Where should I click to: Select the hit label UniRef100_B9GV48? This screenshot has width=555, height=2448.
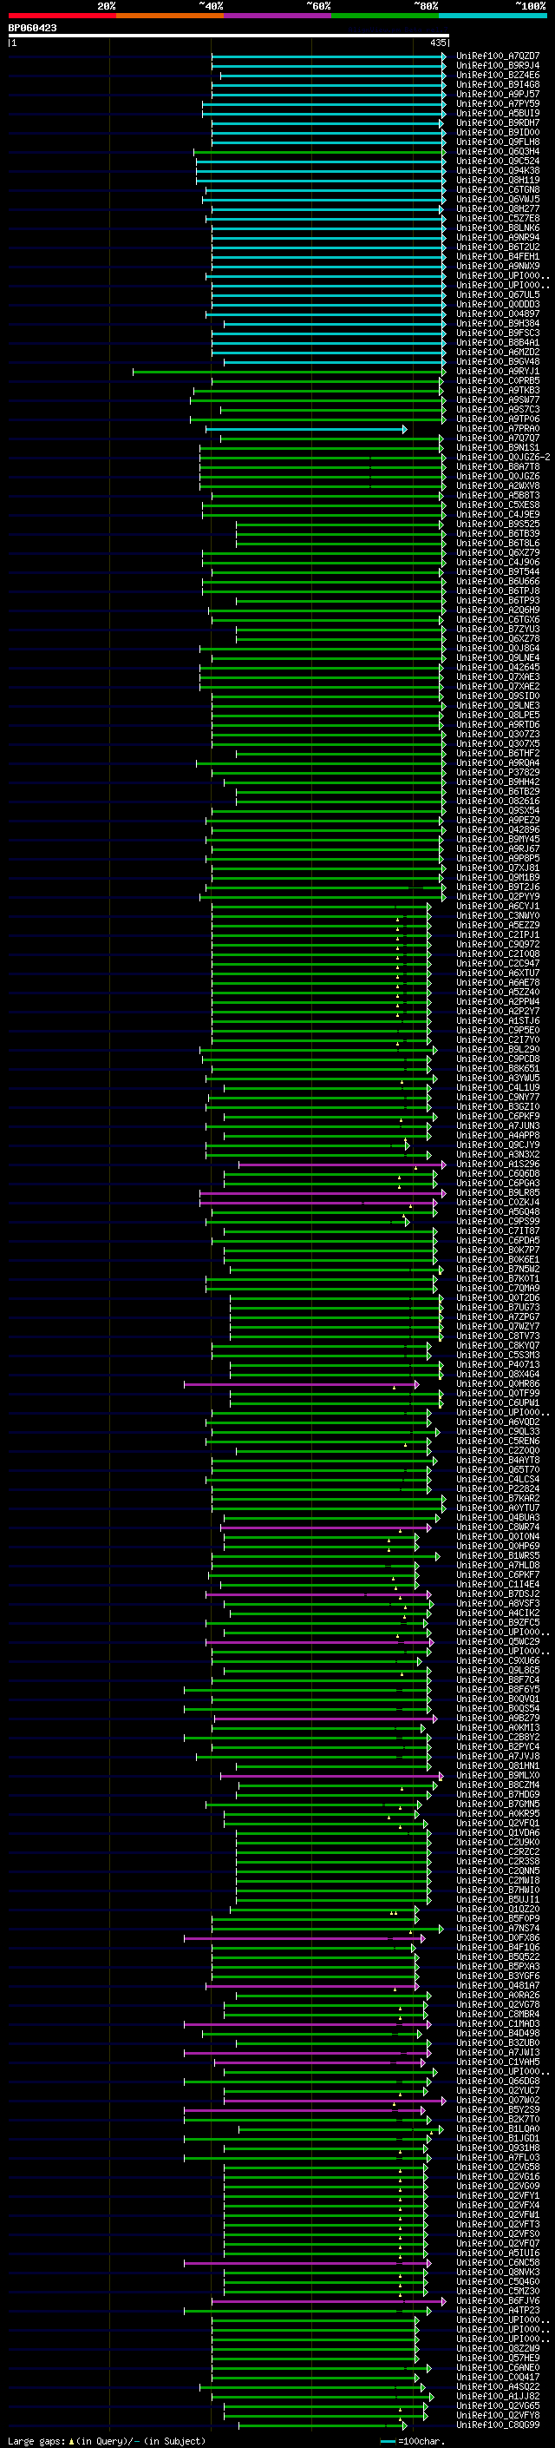(497, 361)
